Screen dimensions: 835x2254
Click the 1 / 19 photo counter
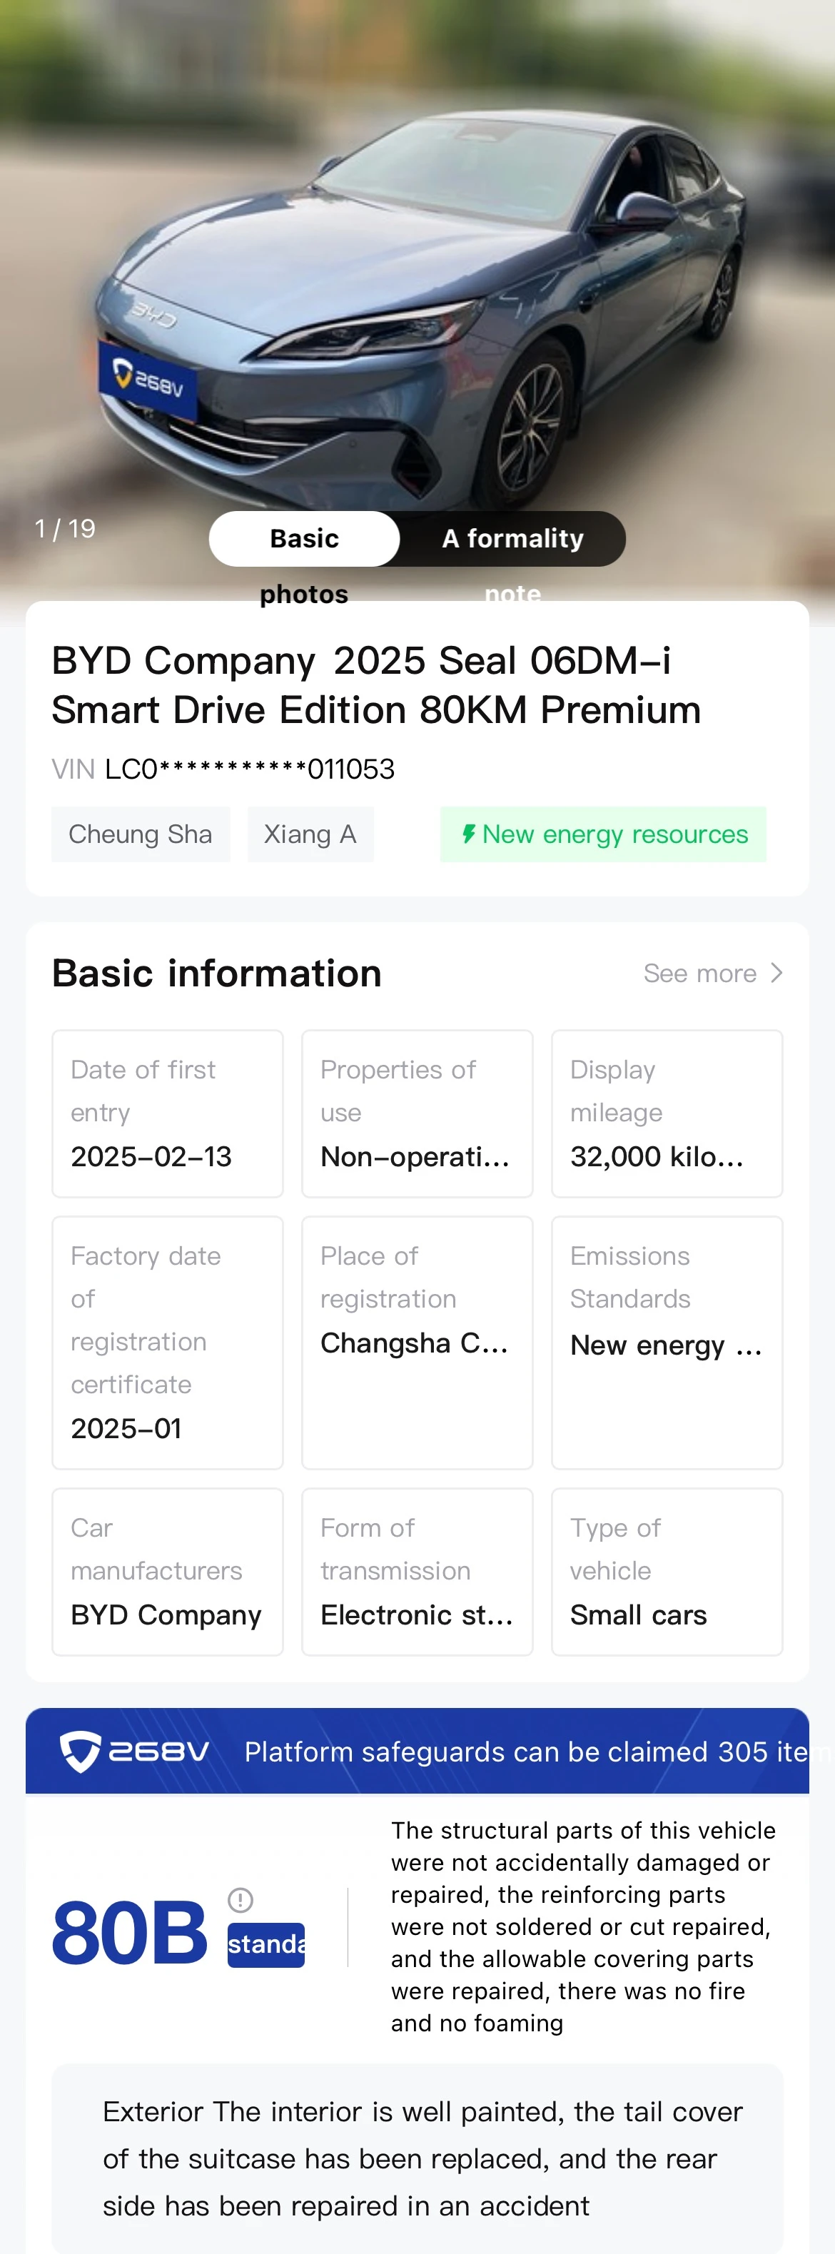click(x=65, y=528)
